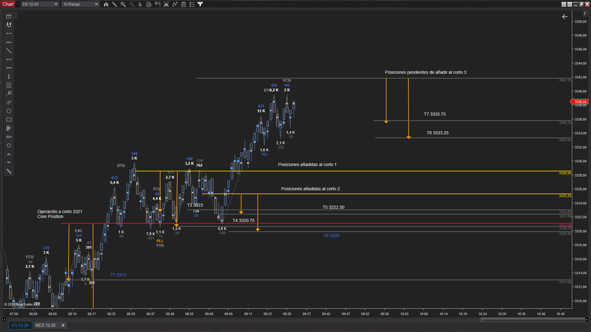
Task: Toggle the Data Box icon
Action: click(x=149, y=4)
